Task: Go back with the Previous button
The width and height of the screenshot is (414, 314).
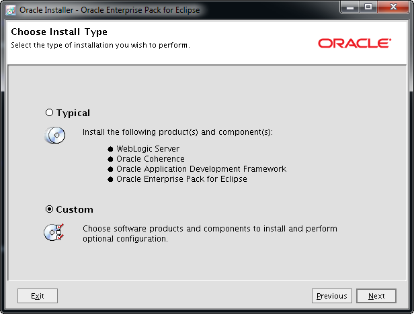Action: pyautogui.click(x=331, y=296)
